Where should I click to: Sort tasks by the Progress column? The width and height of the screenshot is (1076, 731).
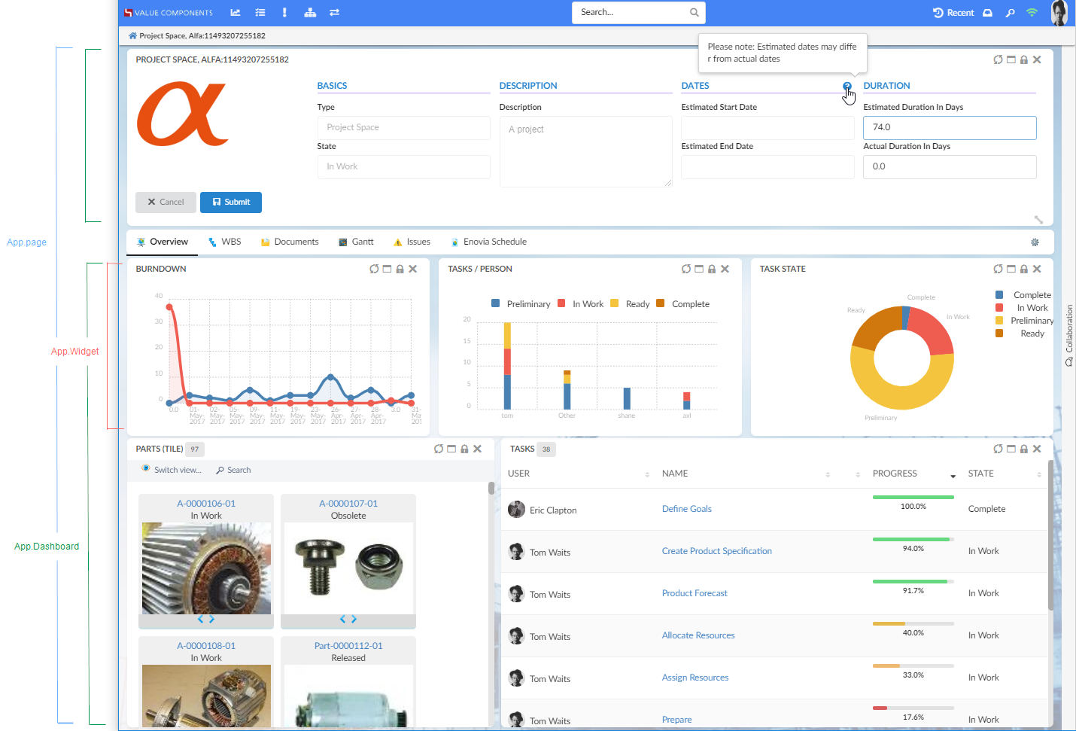(895, 474)
